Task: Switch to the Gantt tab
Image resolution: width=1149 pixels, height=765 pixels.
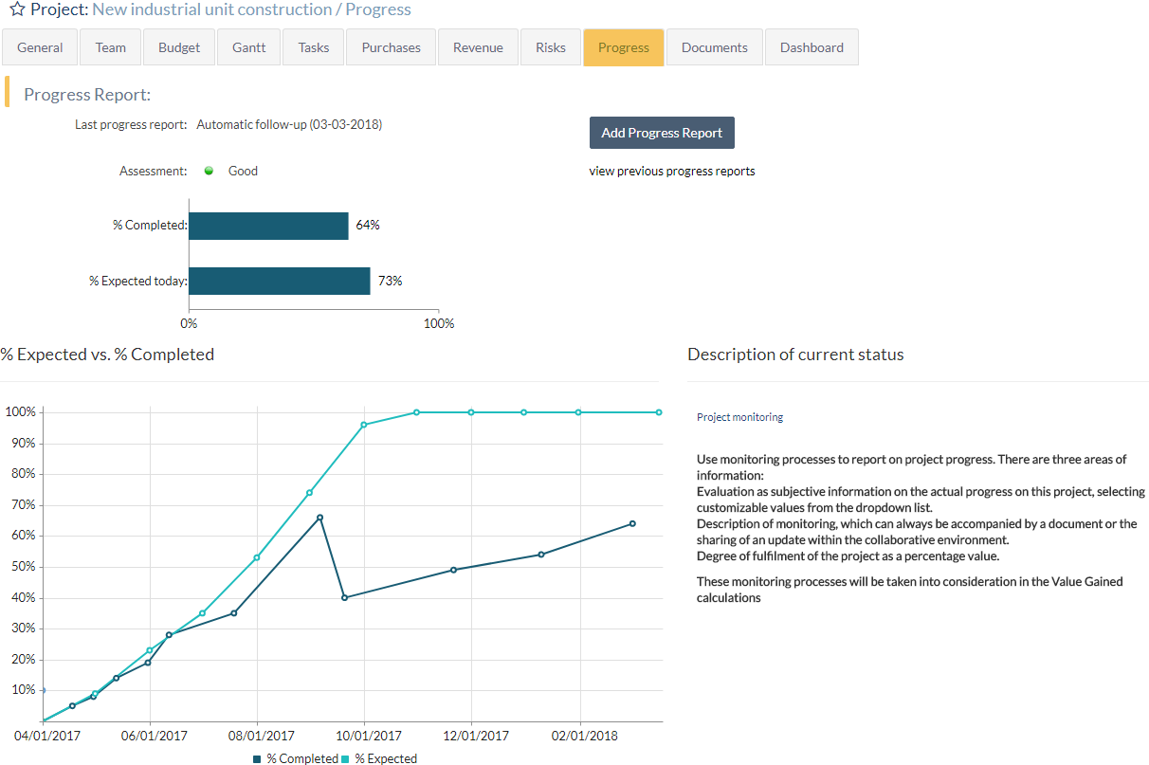Action: click(248, 46)
